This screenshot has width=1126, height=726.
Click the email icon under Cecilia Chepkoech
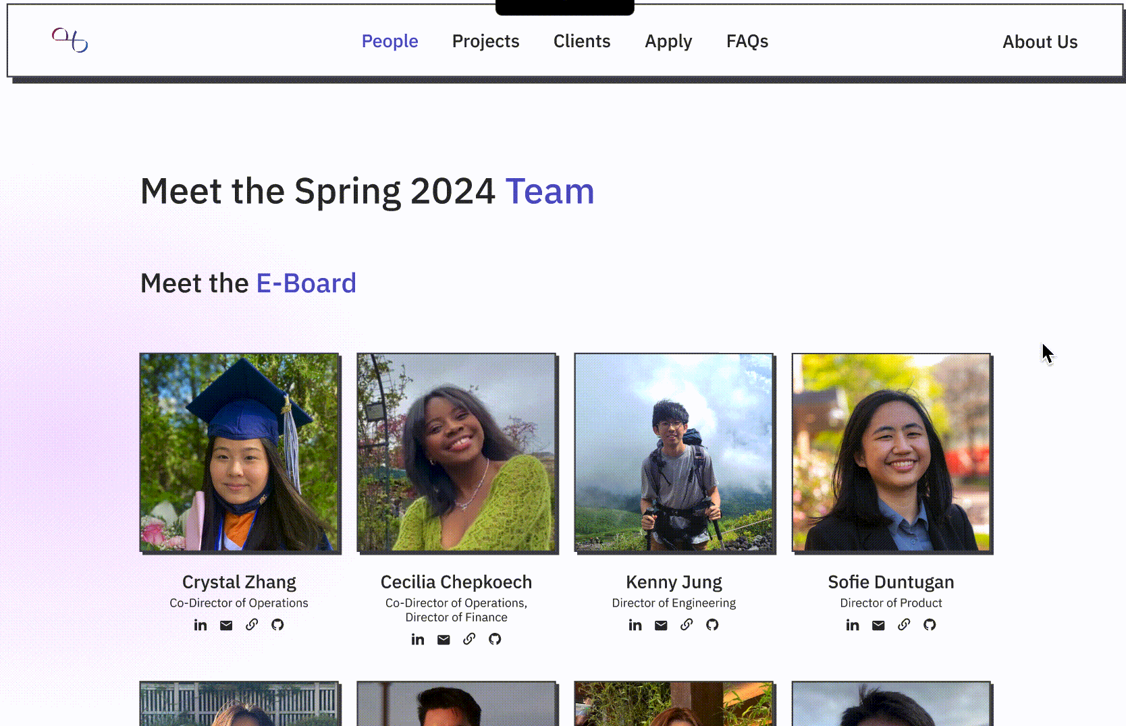444,639
